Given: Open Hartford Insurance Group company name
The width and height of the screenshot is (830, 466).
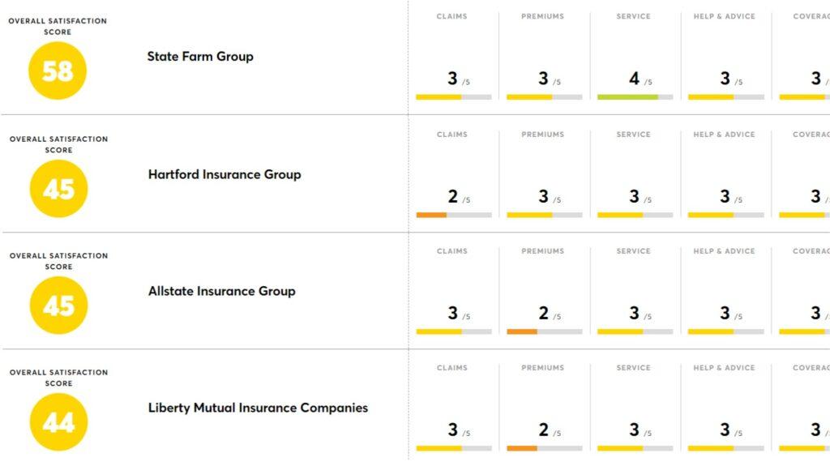Looking at the screenshot, I should click(x=225, y=175).
